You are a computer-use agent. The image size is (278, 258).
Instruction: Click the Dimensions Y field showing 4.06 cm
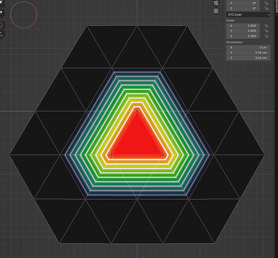(248, 53)
